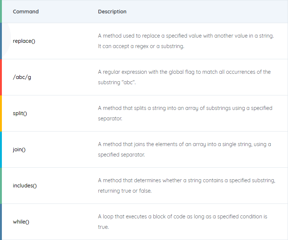Screen dimensions: 288x240
Task: Select the split() command cell
Action: click(x=20, y=113)
